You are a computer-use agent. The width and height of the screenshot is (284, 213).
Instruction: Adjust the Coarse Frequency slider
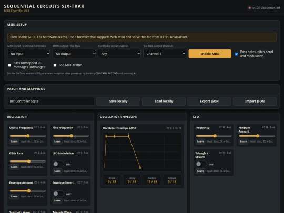(x=28, y=136)
